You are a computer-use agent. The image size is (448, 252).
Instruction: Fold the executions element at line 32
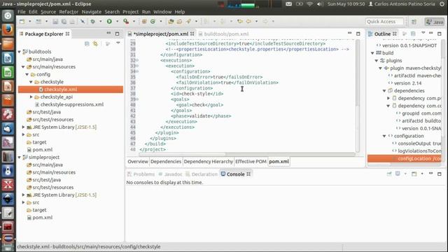(137, 60)
